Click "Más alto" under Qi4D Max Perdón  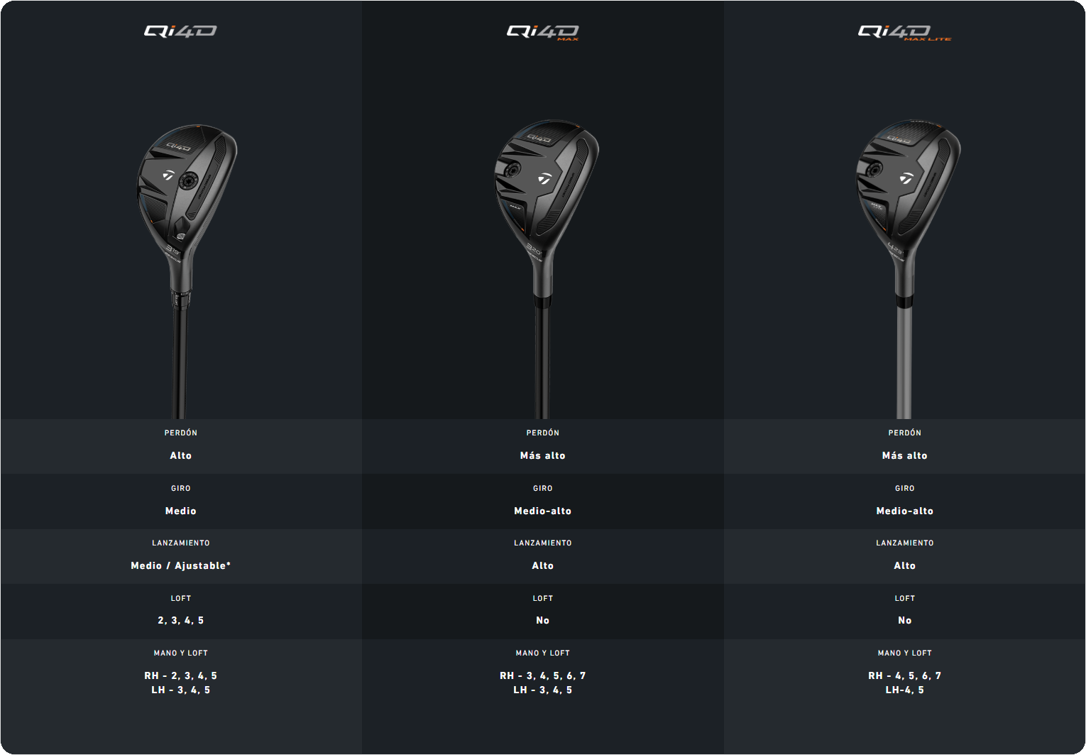coord(543,455)
